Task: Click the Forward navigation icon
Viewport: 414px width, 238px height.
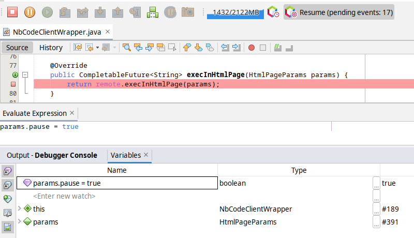Action: click(x=106, y=48)
